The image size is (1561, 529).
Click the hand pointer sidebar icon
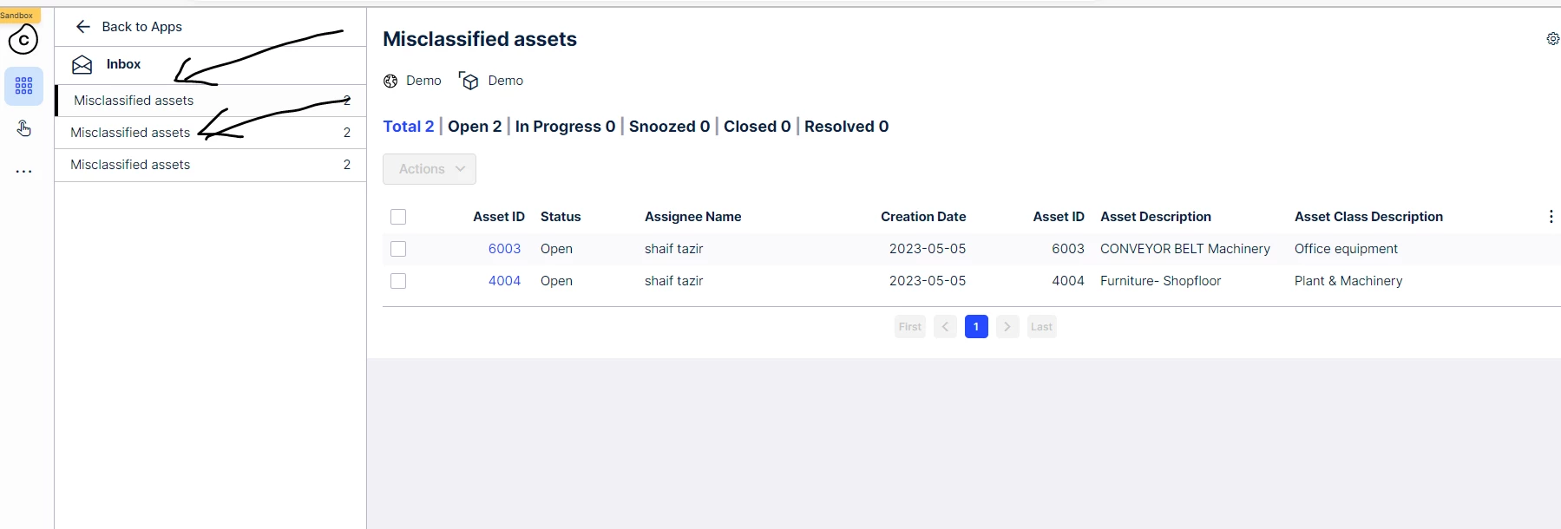(23, 128)
